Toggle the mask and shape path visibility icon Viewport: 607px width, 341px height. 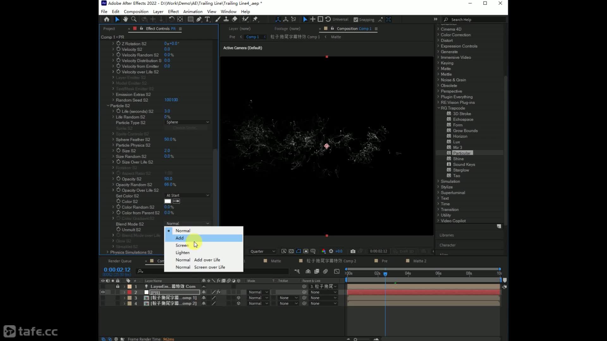pos(298,251)
